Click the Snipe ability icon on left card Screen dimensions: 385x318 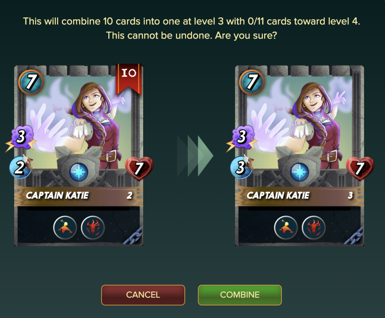click(65, 228)
